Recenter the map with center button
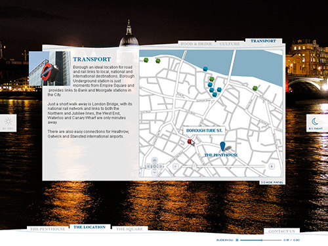This screenshot has height=246, width=328. [154, 167]
